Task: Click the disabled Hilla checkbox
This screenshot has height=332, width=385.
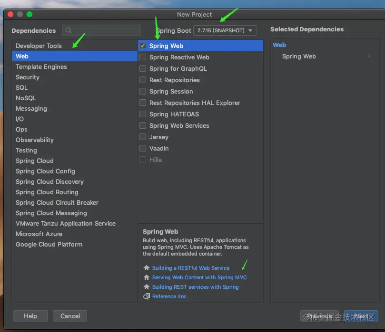Action: tap(143, 160)
